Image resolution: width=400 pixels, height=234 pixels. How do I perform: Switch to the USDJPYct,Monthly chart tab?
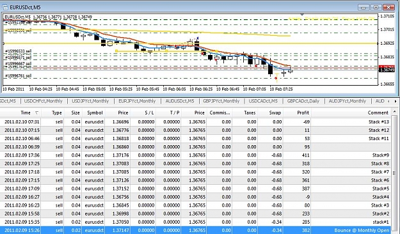(x=90, y=101)
